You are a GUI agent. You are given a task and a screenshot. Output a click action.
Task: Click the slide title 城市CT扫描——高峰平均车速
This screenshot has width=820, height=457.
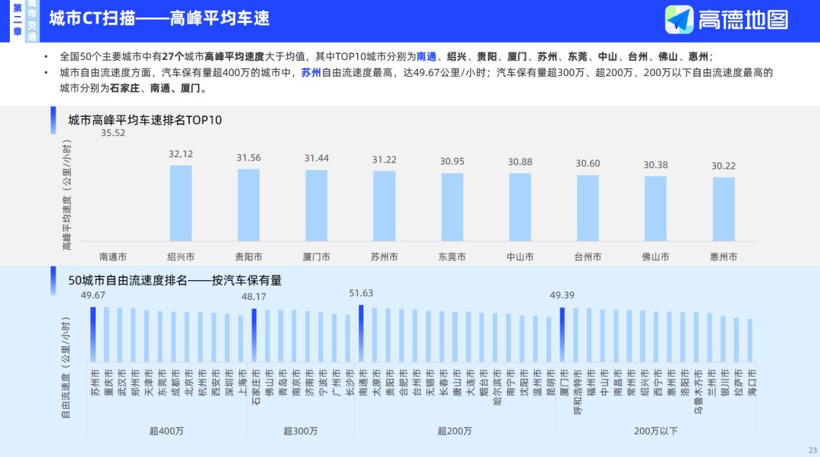coord(159,18)
